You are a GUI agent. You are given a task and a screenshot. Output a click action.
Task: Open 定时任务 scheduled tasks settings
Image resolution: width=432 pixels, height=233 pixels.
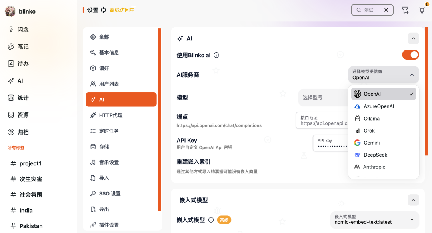[121, 131]
